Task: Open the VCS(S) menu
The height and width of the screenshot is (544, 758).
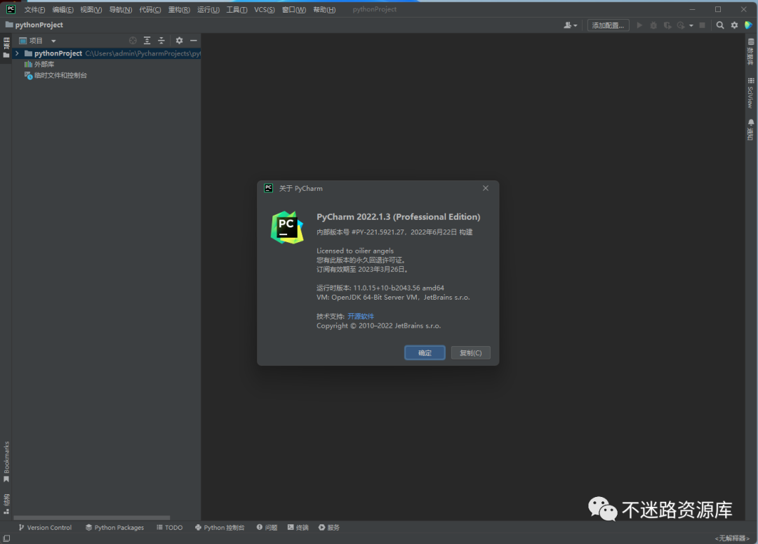Action: point(264,10)
